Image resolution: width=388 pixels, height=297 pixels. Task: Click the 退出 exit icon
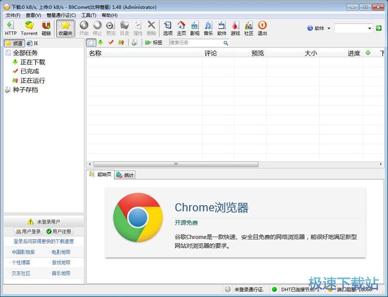coord(262,28)
